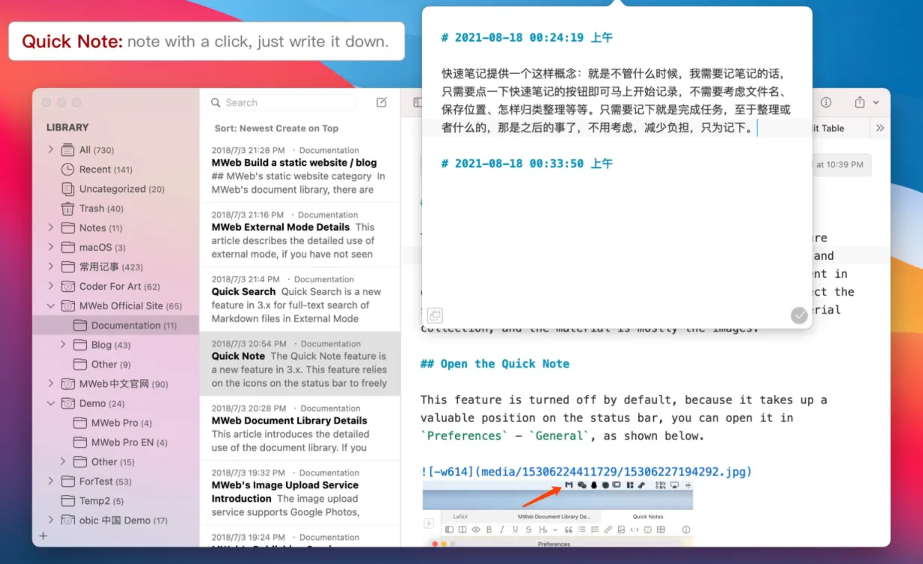Select the Temp2 (5) folder
This screenshot has height=564, width=923.
tap(101, 500)
